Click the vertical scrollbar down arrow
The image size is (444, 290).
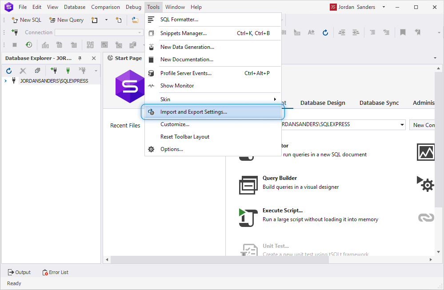tap(438, 252)
